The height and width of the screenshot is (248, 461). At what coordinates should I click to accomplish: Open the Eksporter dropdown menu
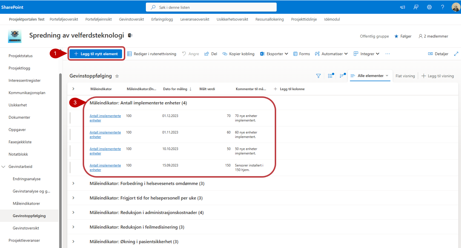click(274, 54)
